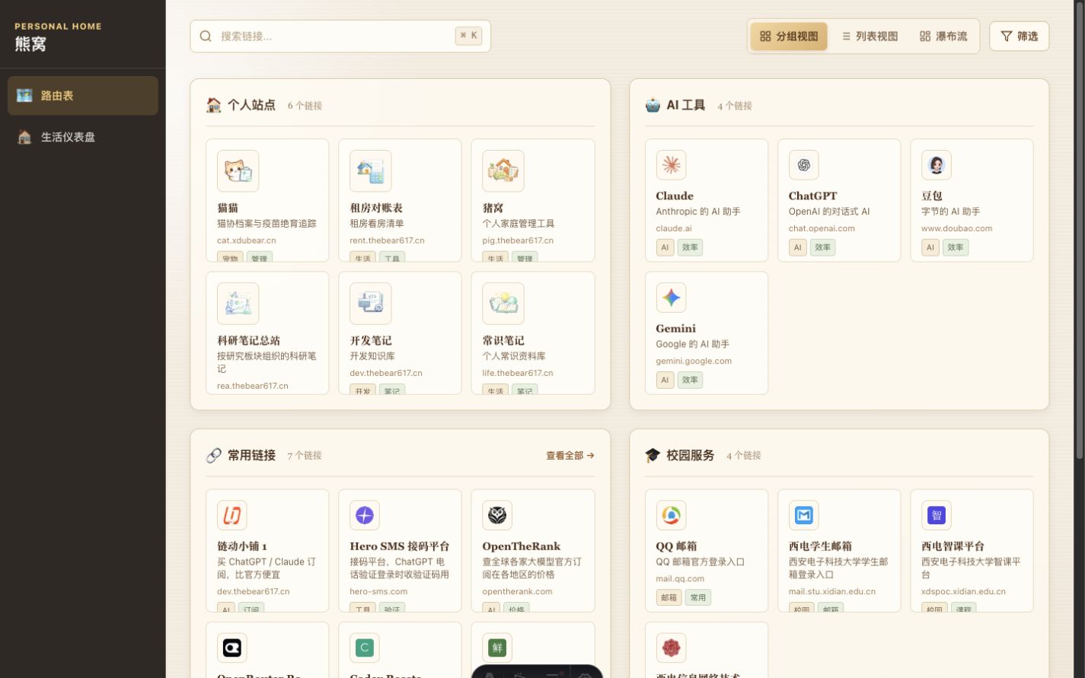Click the Claude starburst logo

point(671,164)
